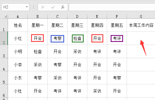
Task: Click 小杜's 星期二 cell 考评
Action: coord(58,91)
